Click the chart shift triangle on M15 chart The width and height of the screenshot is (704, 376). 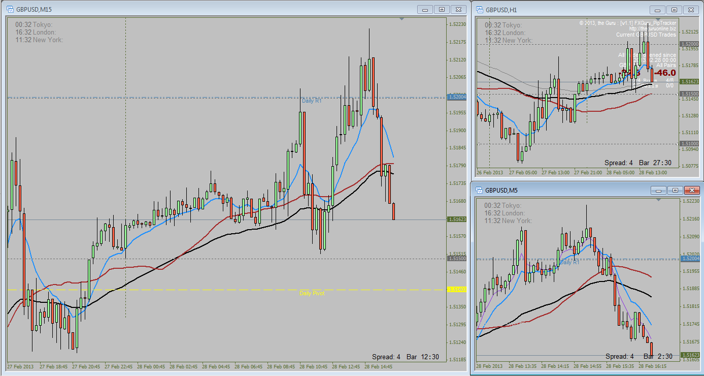click(x=402, y=19)
